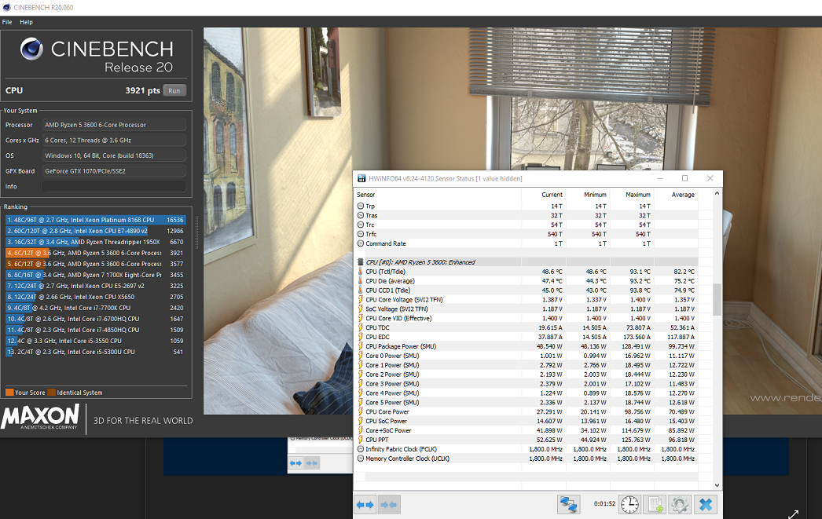Open the File menu in Cinebench

[7, 21]
